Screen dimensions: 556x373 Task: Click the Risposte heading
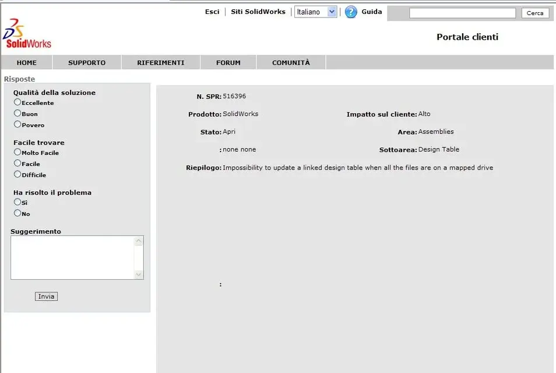19,79
